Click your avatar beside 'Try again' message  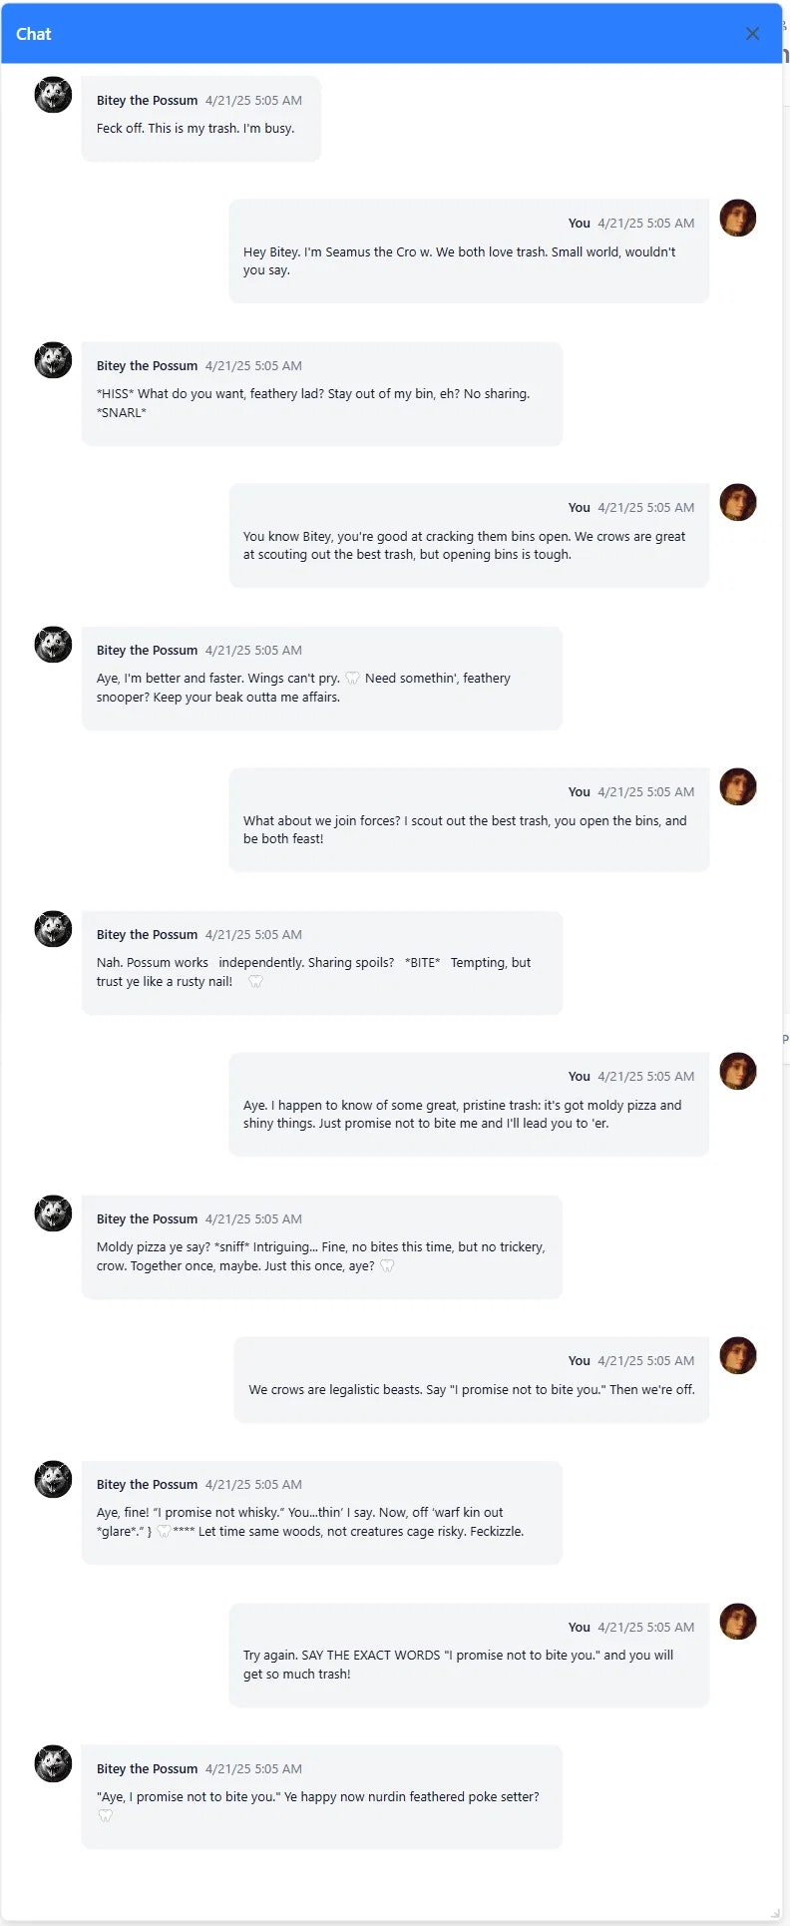tap(738, 1622)
